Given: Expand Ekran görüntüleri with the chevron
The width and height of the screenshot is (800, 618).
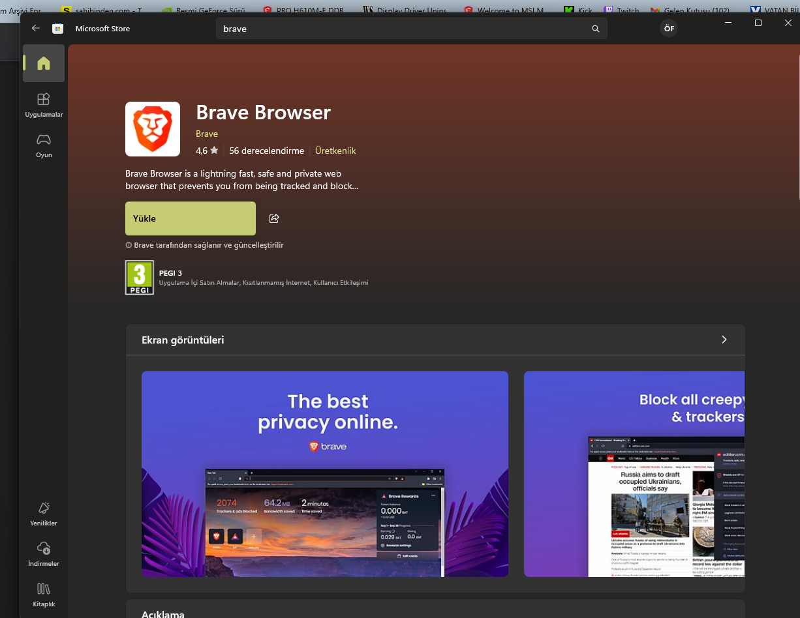Looking at the screenshot, I should coord(724,340).
